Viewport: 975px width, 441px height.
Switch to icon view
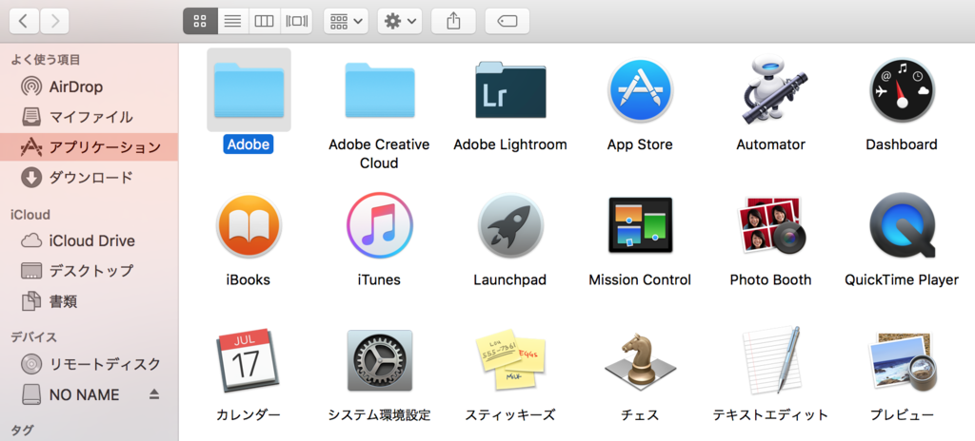[x=200, y=22]
